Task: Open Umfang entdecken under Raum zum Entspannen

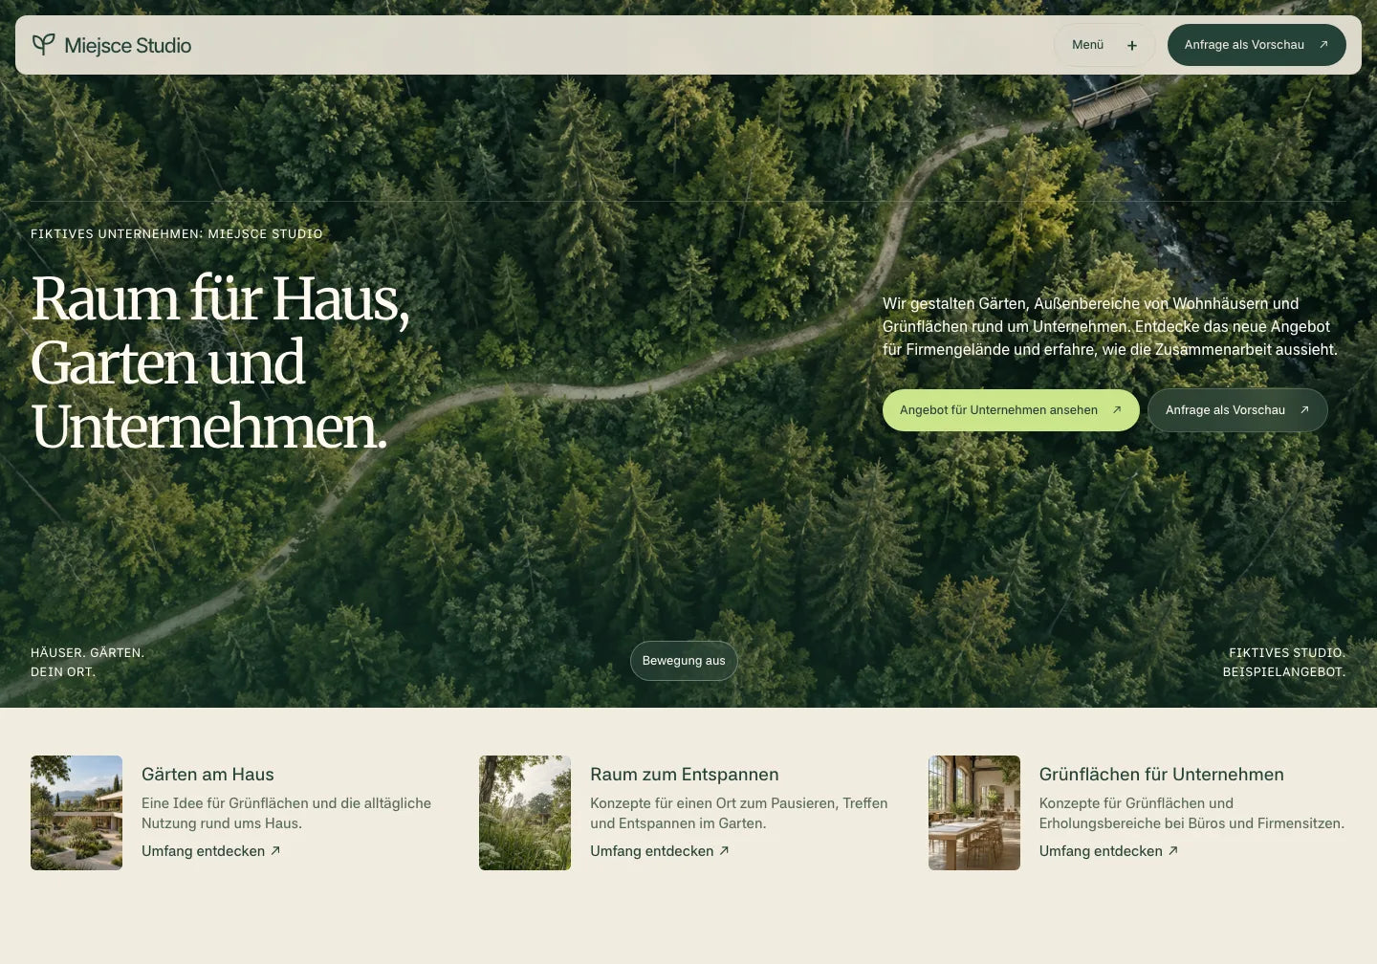Action: coord(660,851)
